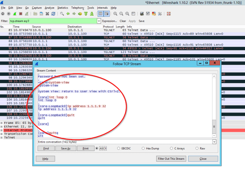Open the Internals menu
Viewport: 245px width, 175px height.
click(x=102, y=8)
